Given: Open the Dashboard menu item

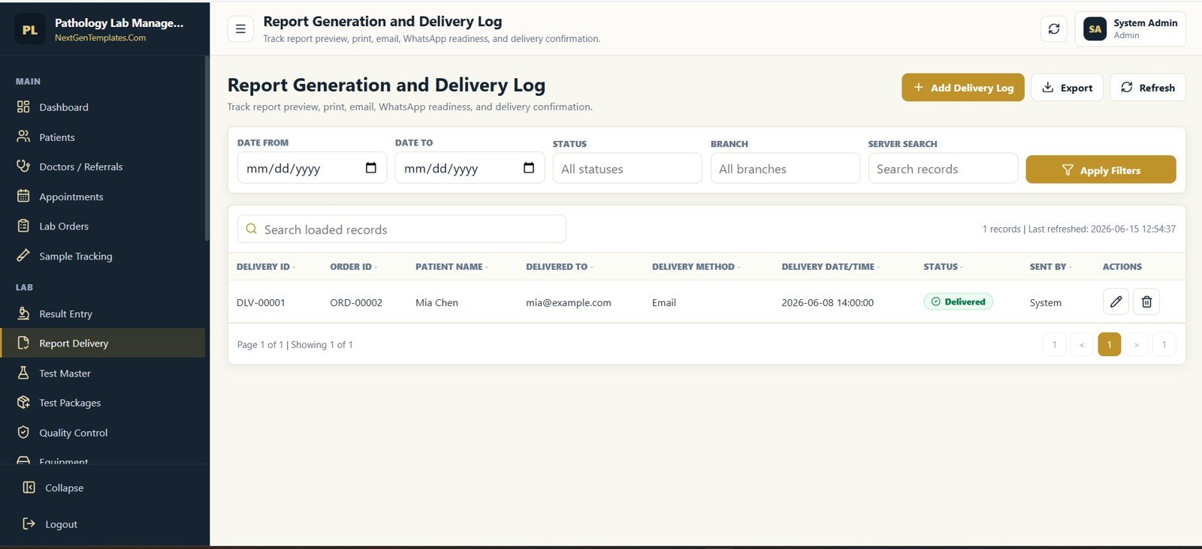Looking at the screenshot, I should coord(102,107).
